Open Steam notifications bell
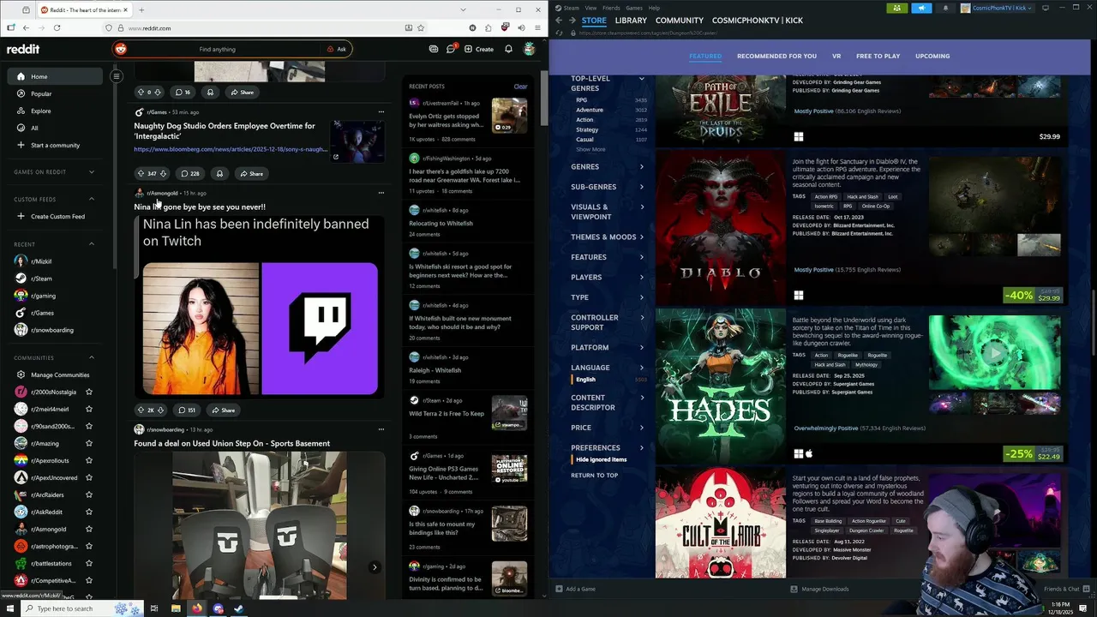Screen dimensions: 1097x617 click(x=945, y=8)
